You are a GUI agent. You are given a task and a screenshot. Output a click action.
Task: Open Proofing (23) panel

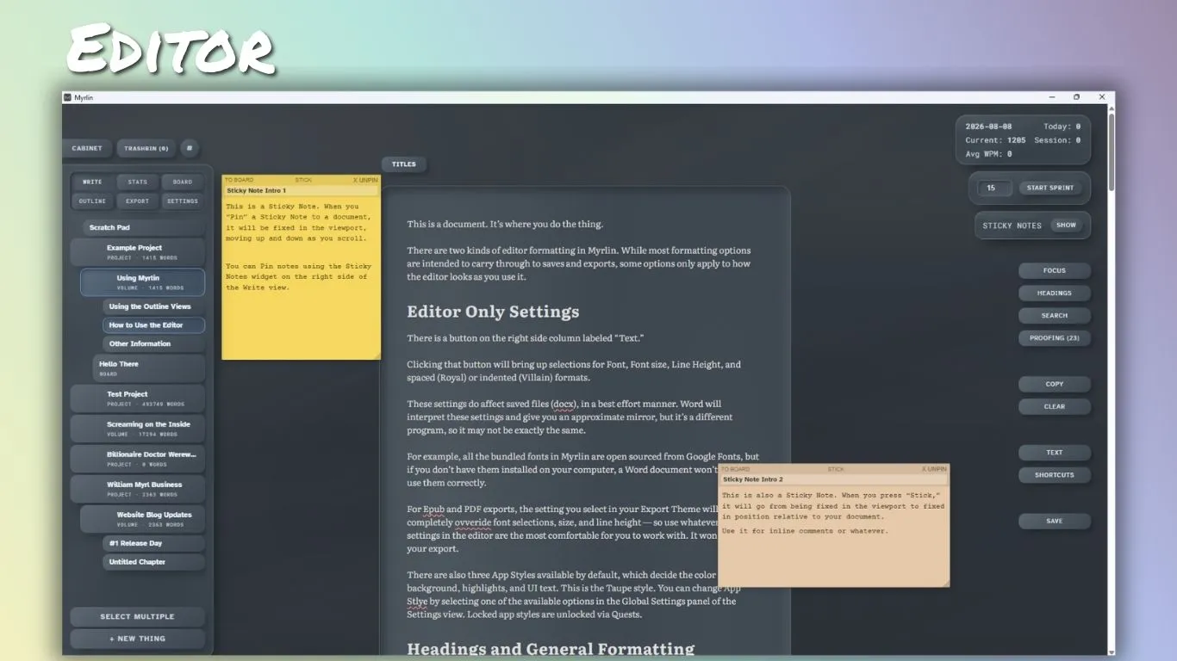coord(1055,338)
